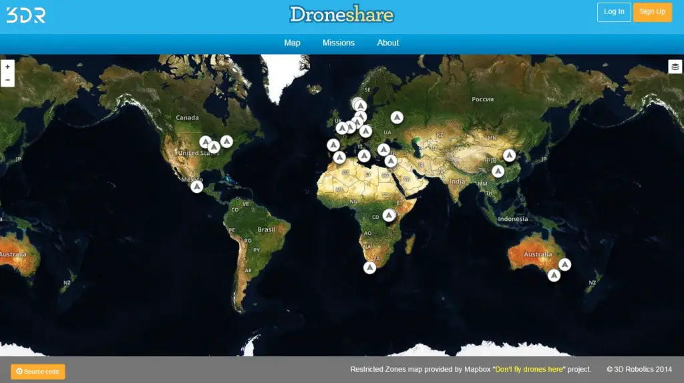Select the drone marker near Egypt's northeast coast
Viewport: 684px width, 383px height.
[390, 161]
